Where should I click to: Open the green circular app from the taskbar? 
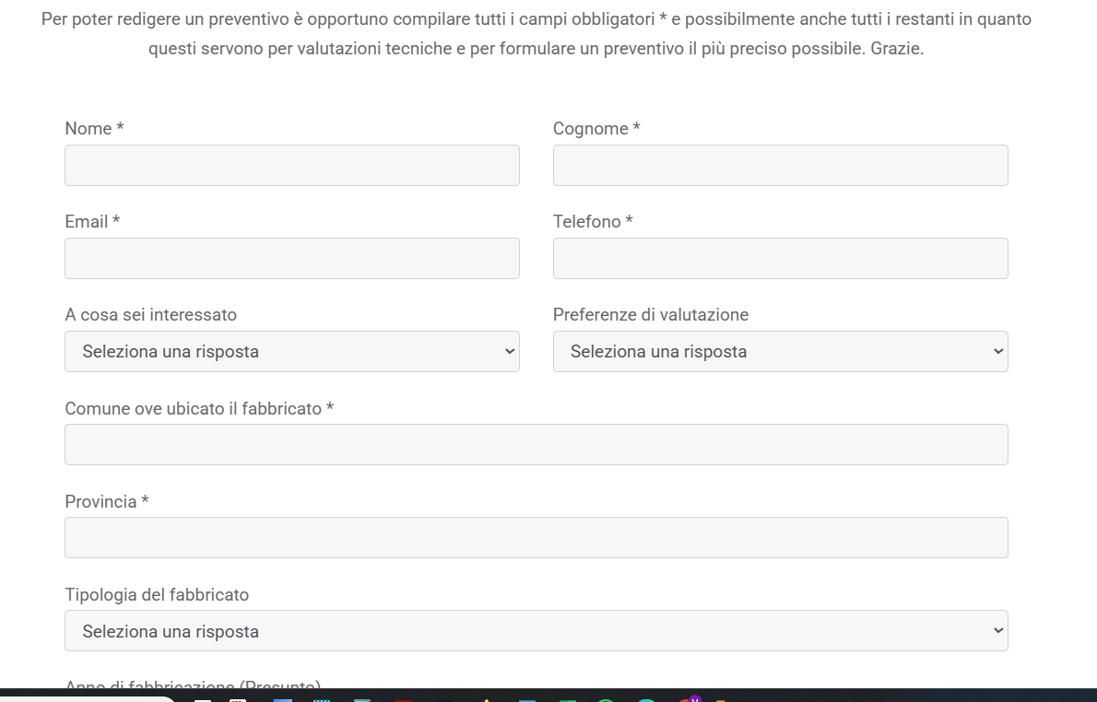(x=605, y=700)
